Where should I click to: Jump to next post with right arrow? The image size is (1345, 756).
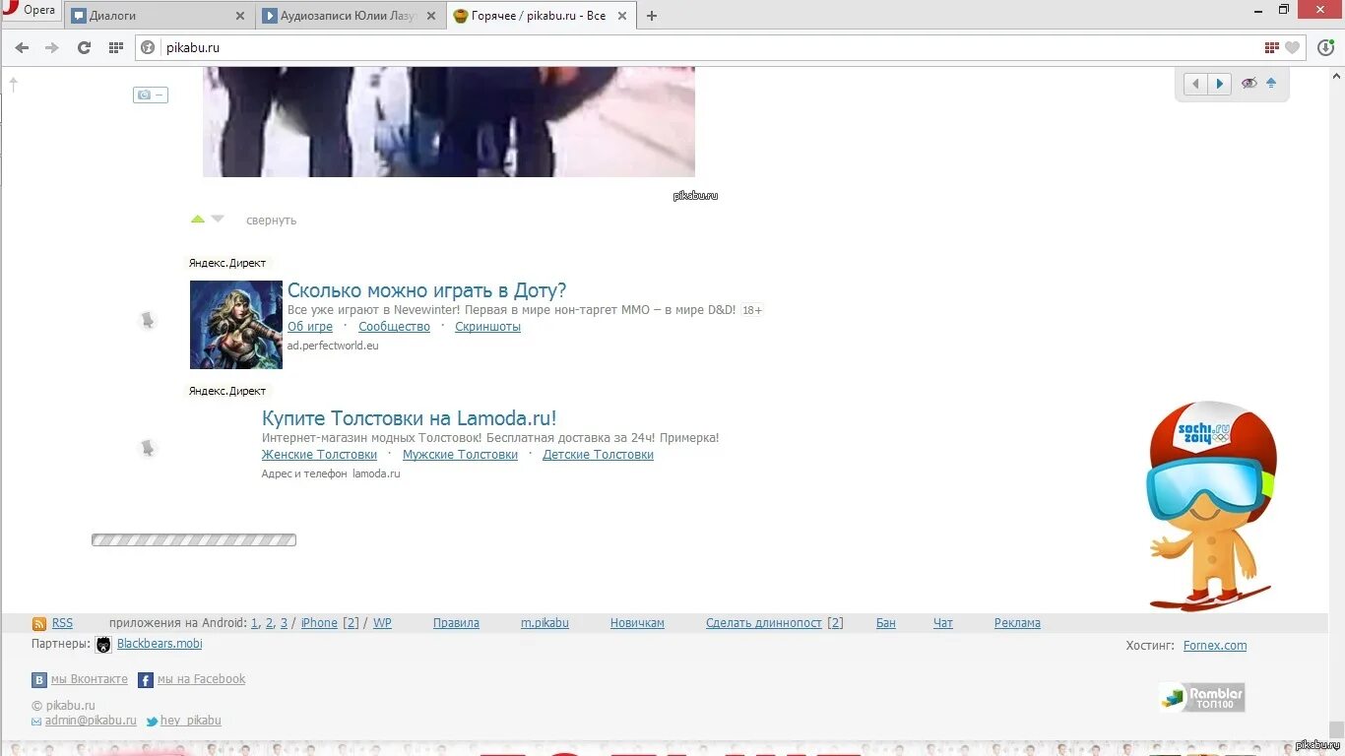pos(1219,84)
